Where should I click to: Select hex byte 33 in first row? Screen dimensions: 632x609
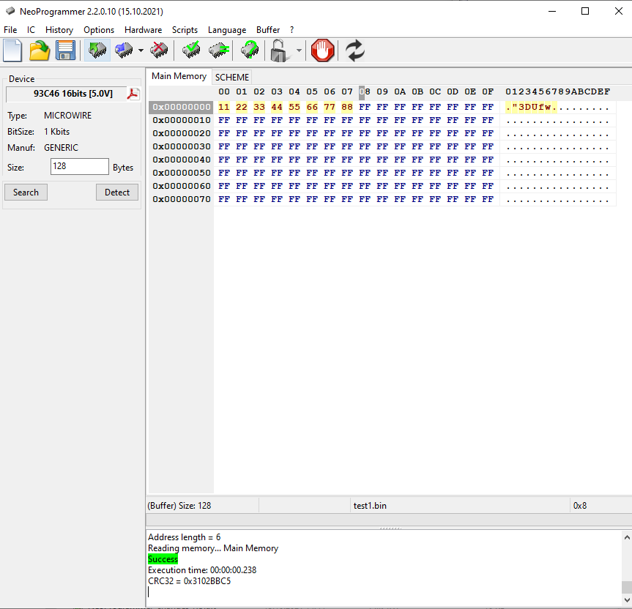[259, 107]
